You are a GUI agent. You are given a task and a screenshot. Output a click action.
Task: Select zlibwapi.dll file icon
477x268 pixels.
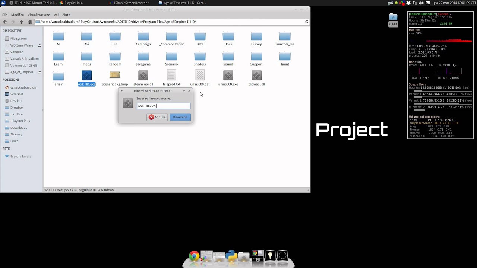pyautogui.click(x=256, y=76)
